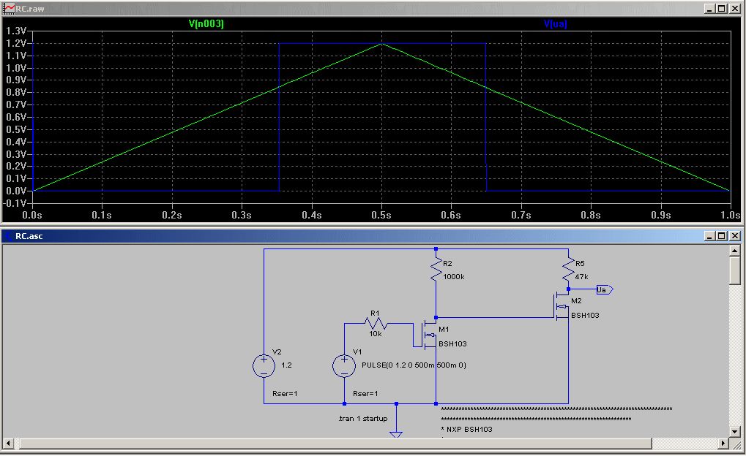746x456 pixels.
Task: Select the M1 BSH103 MOSFET symbol
Action: click(426, 335)
